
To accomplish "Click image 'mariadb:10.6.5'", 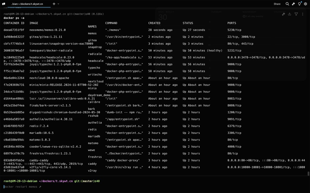I will click(42, 133).
